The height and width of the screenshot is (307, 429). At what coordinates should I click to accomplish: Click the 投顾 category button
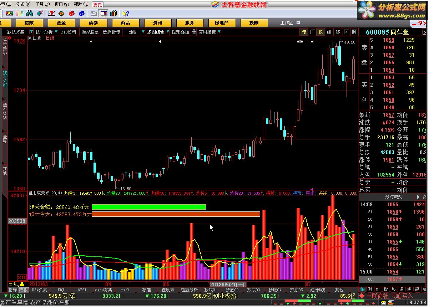[254, 23]
